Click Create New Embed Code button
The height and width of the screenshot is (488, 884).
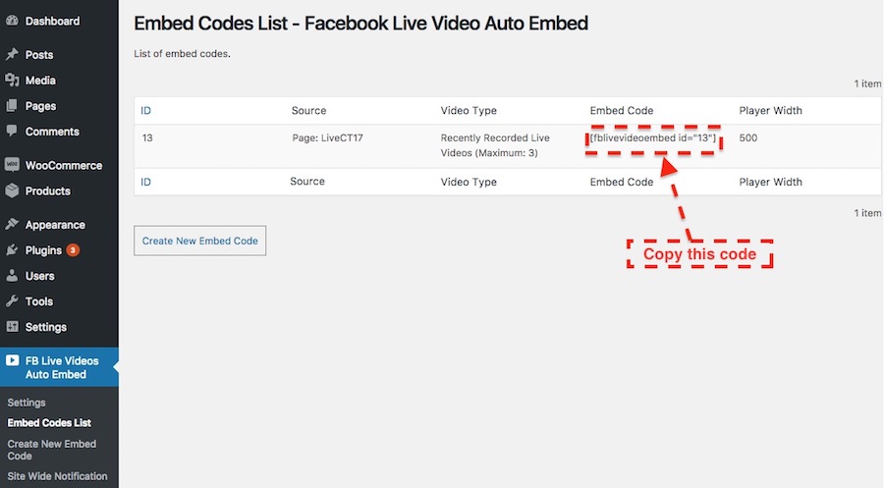[199, 241]
